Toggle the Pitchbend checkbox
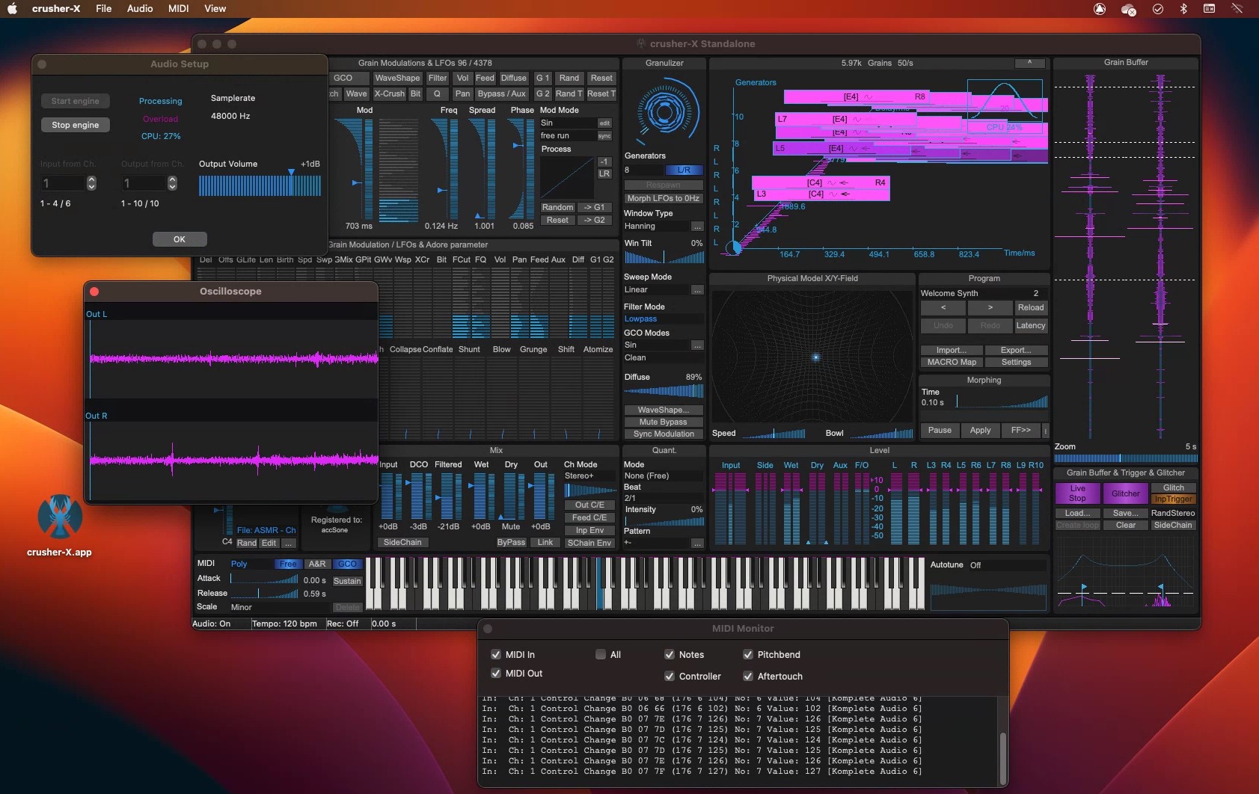 (747, 654)
